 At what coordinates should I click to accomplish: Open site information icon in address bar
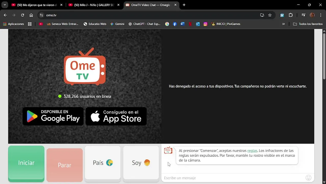pyautogui.click(x=42, y=15)
